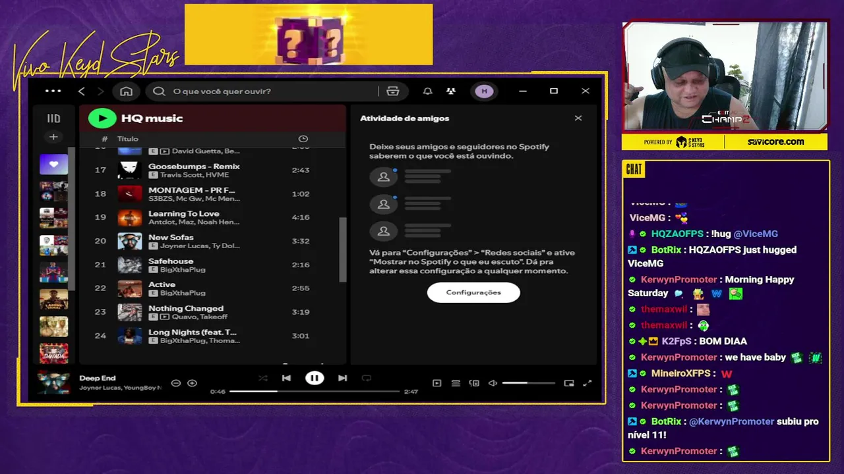
Task: Select track Nothing Changed
Action: click(x=213, y=312)
